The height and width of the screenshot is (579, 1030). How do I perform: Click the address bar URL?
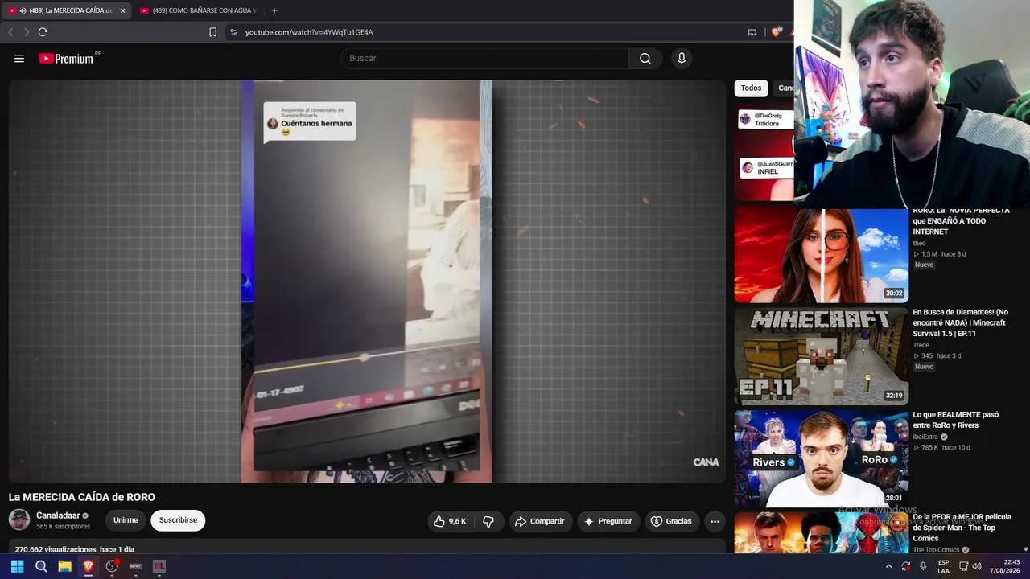coord(310,32)
